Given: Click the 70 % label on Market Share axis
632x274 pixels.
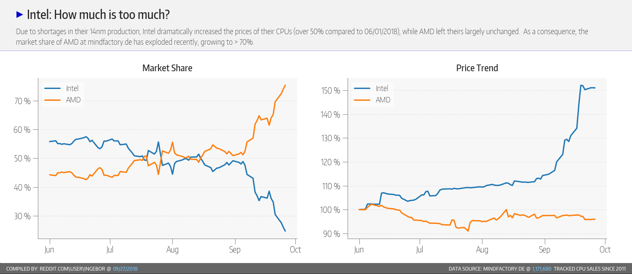Looking at the screenshot, I should point(22,101).
